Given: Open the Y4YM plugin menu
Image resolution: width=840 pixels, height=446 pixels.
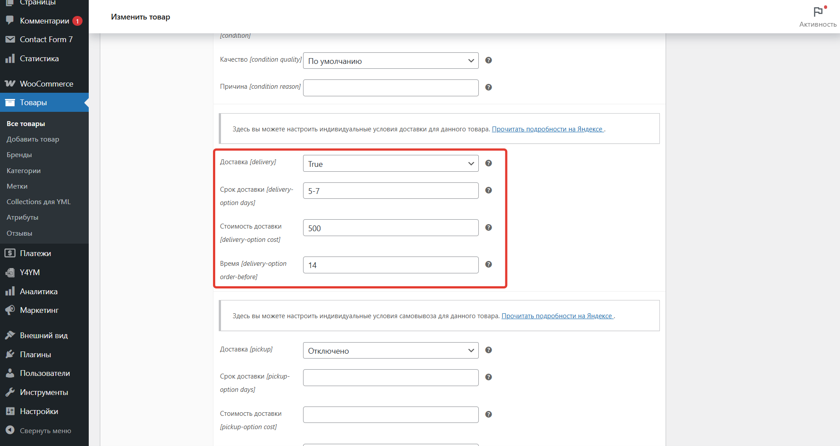Looking at the screenshot, I should (x=30, y=272).
